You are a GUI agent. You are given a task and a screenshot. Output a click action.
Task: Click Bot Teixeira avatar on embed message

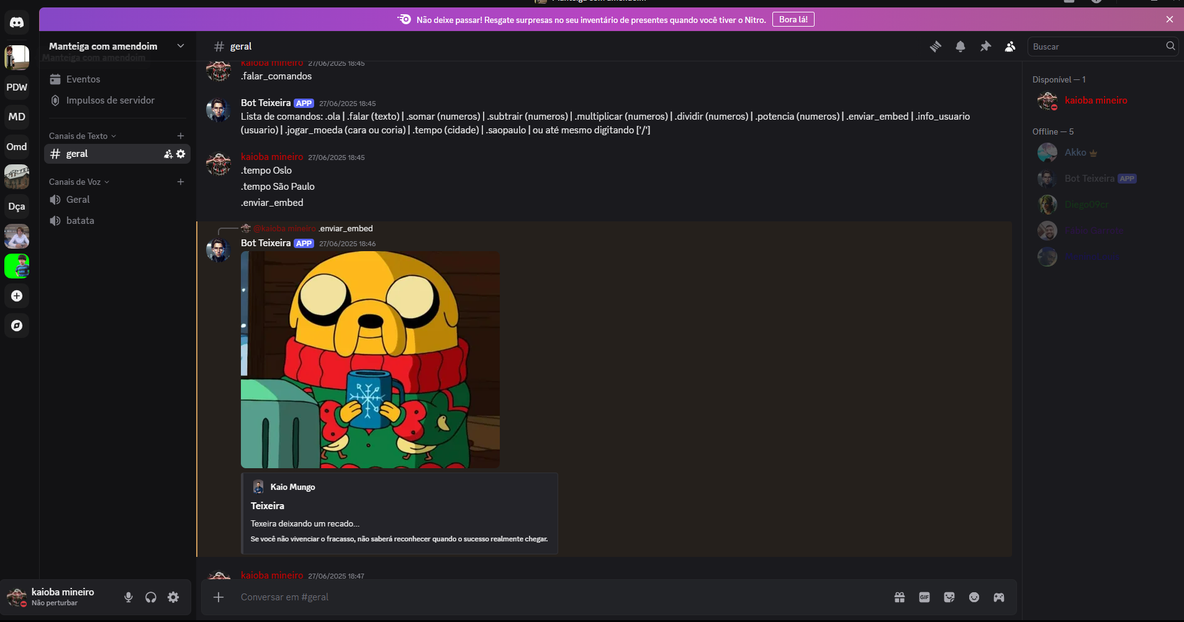pyautogui.click(x=219, y=250)
